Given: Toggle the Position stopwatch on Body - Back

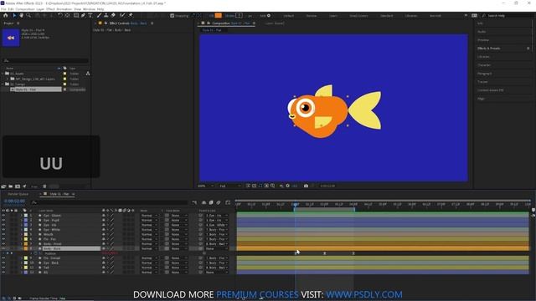Looking at the screenshot, I should click(35, 253).
